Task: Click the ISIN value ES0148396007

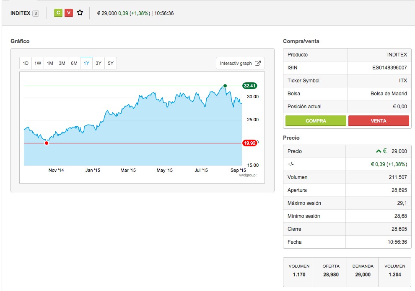Action: [389, 68]
